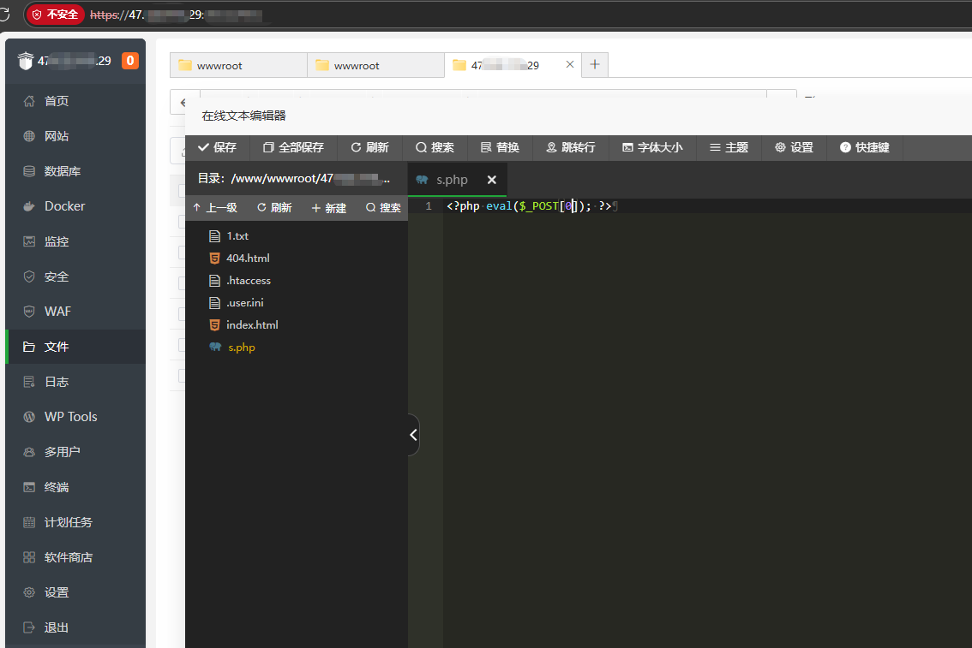Click the 不安全 security badge in address bar

[56, 15]
